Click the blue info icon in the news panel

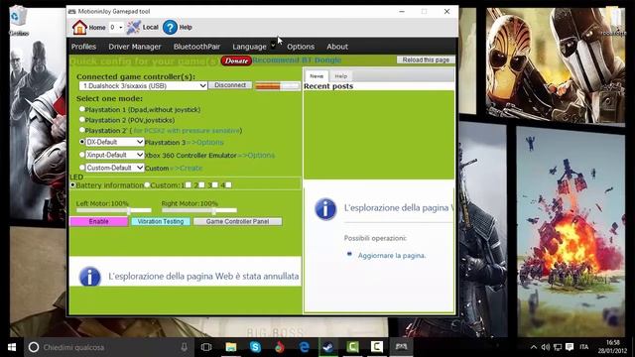325,209
